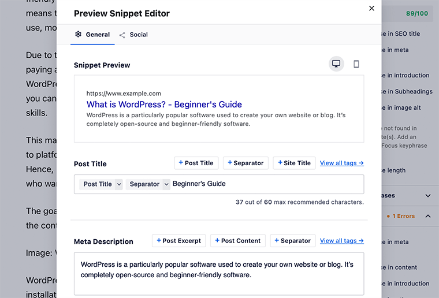View all tags for Post Title
The image size is (439, 298).
pos(341,163)
